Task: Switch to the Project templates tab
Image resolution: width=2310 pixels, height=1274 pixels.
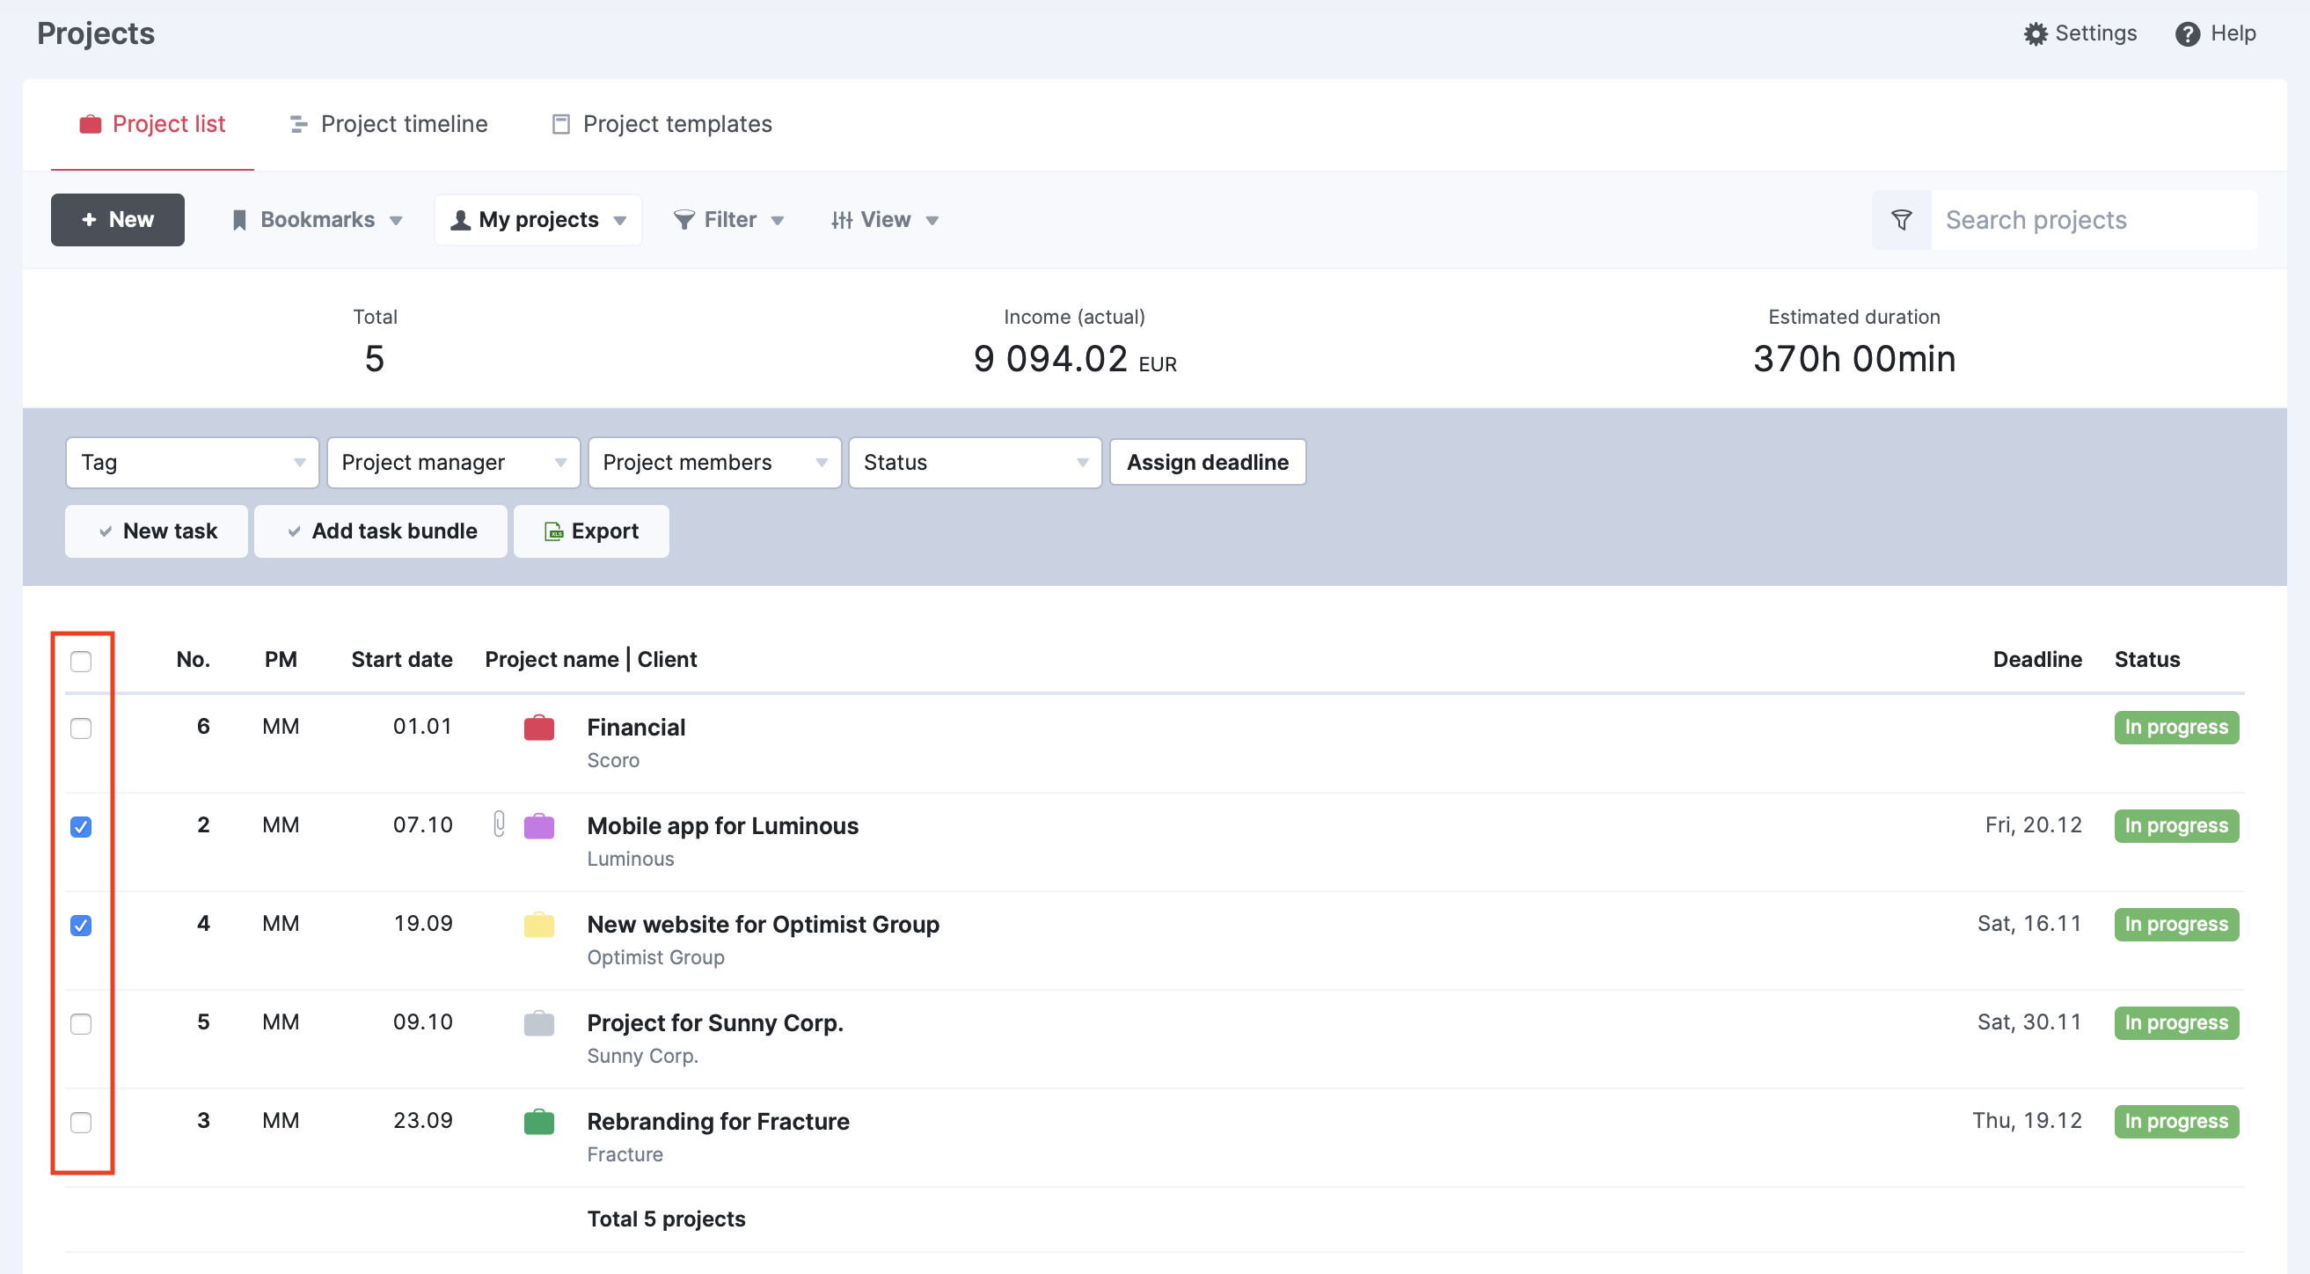Action: click(x=662, y=124)
